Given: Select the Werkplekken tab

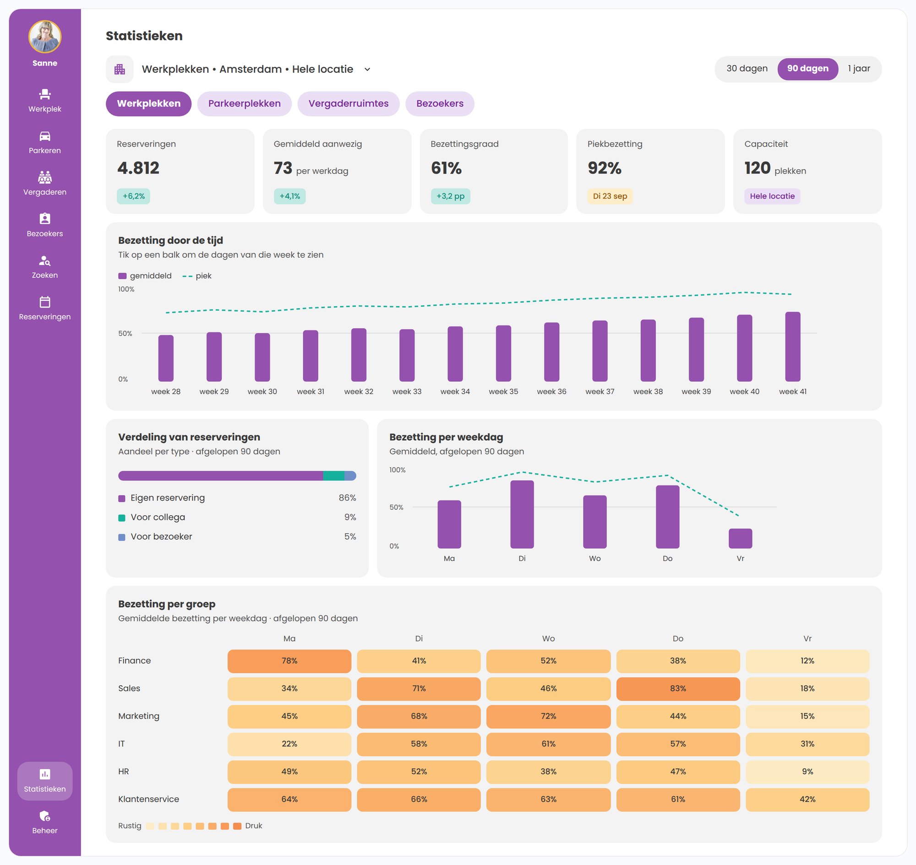Looking at the screenshot, I should (149, 104).
